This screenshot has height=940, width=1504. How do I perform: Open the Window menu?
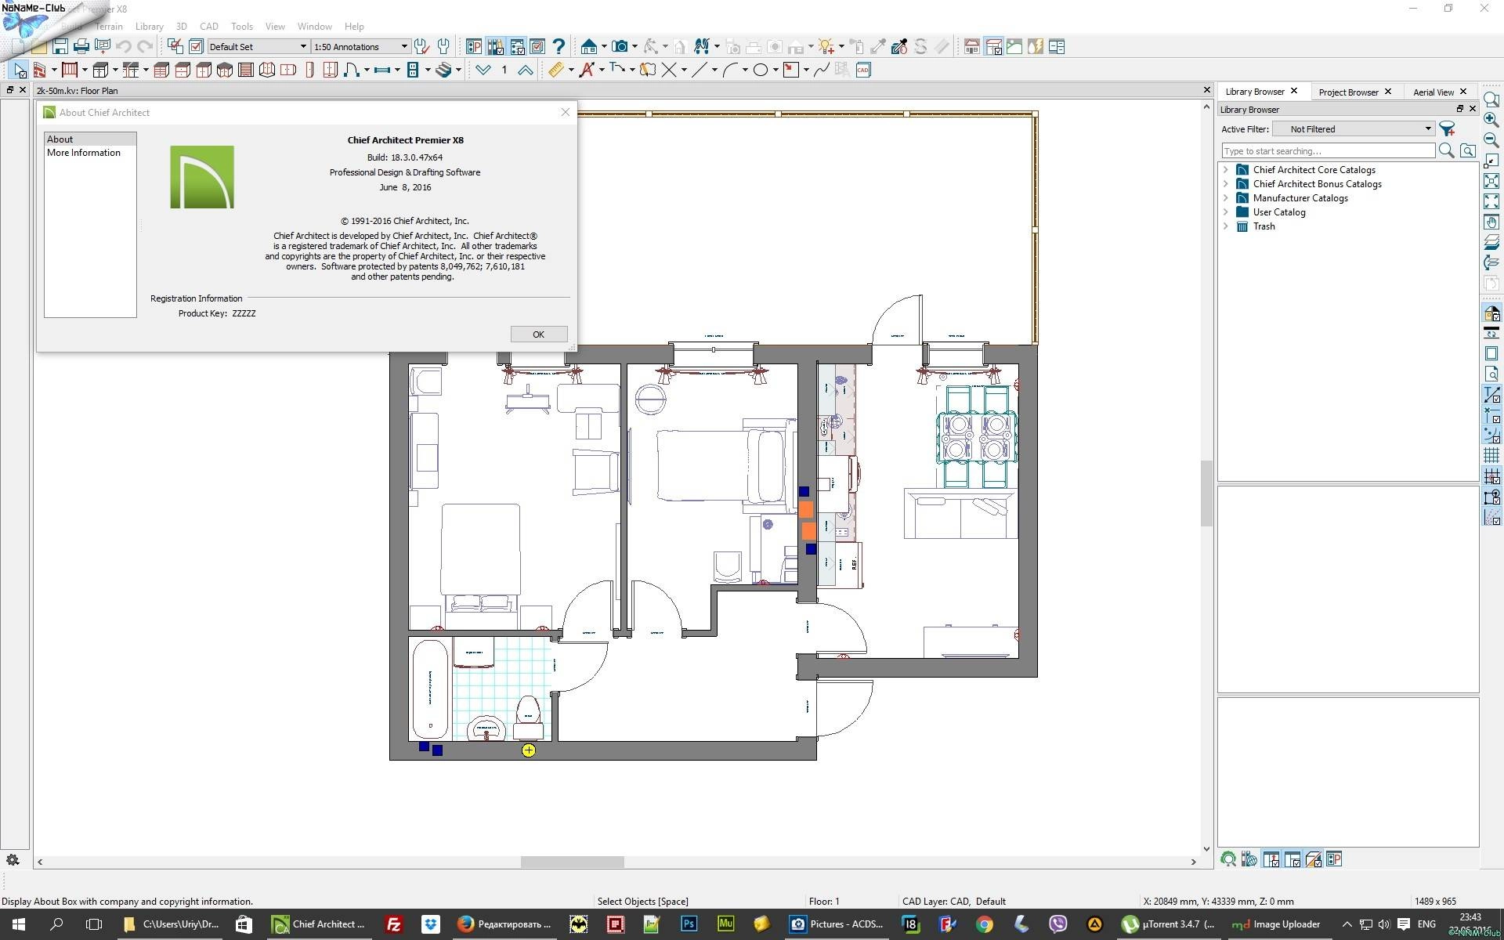(315, 27)
